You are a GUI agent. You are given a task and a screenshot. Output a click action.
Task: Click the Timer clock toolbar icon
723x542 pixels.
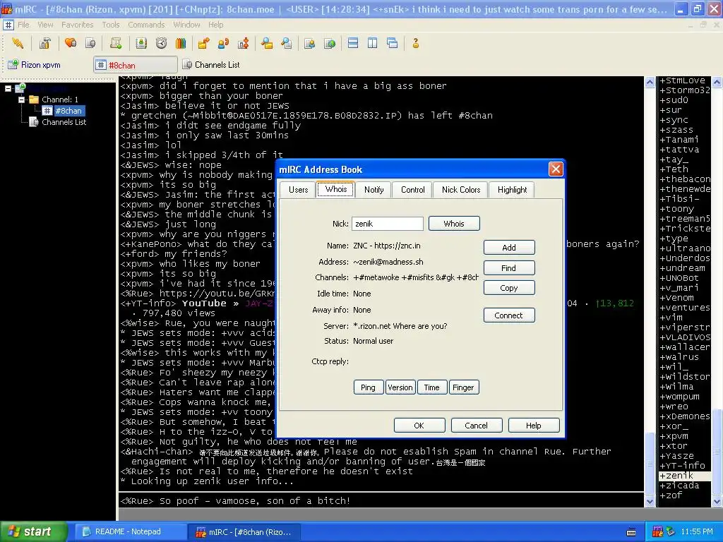click(161, 43)
